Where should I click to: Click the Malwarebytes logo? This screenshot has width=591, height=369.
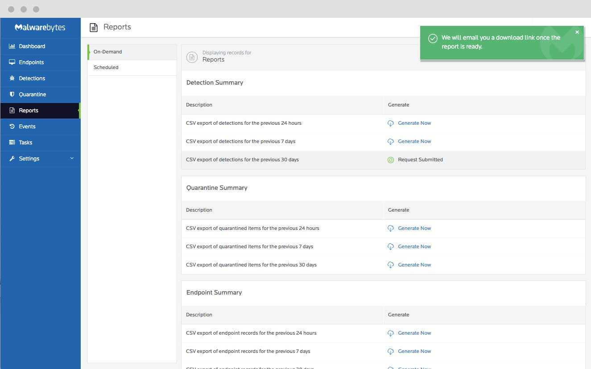point(40,28)
